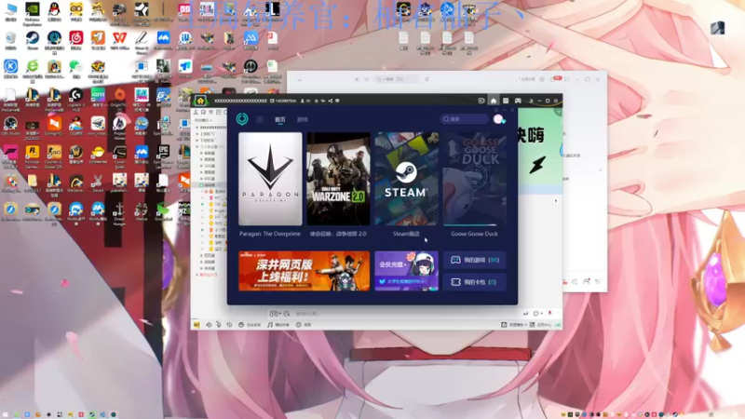Open the Windows Start button

[x=6, y=414]
